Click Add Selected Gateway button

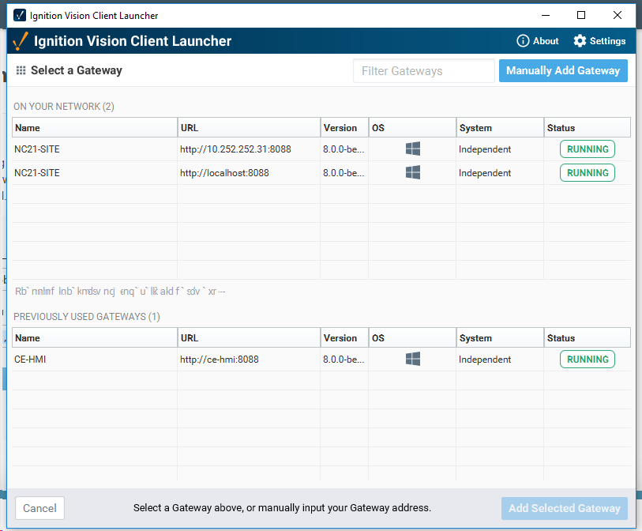coord(564,508)
